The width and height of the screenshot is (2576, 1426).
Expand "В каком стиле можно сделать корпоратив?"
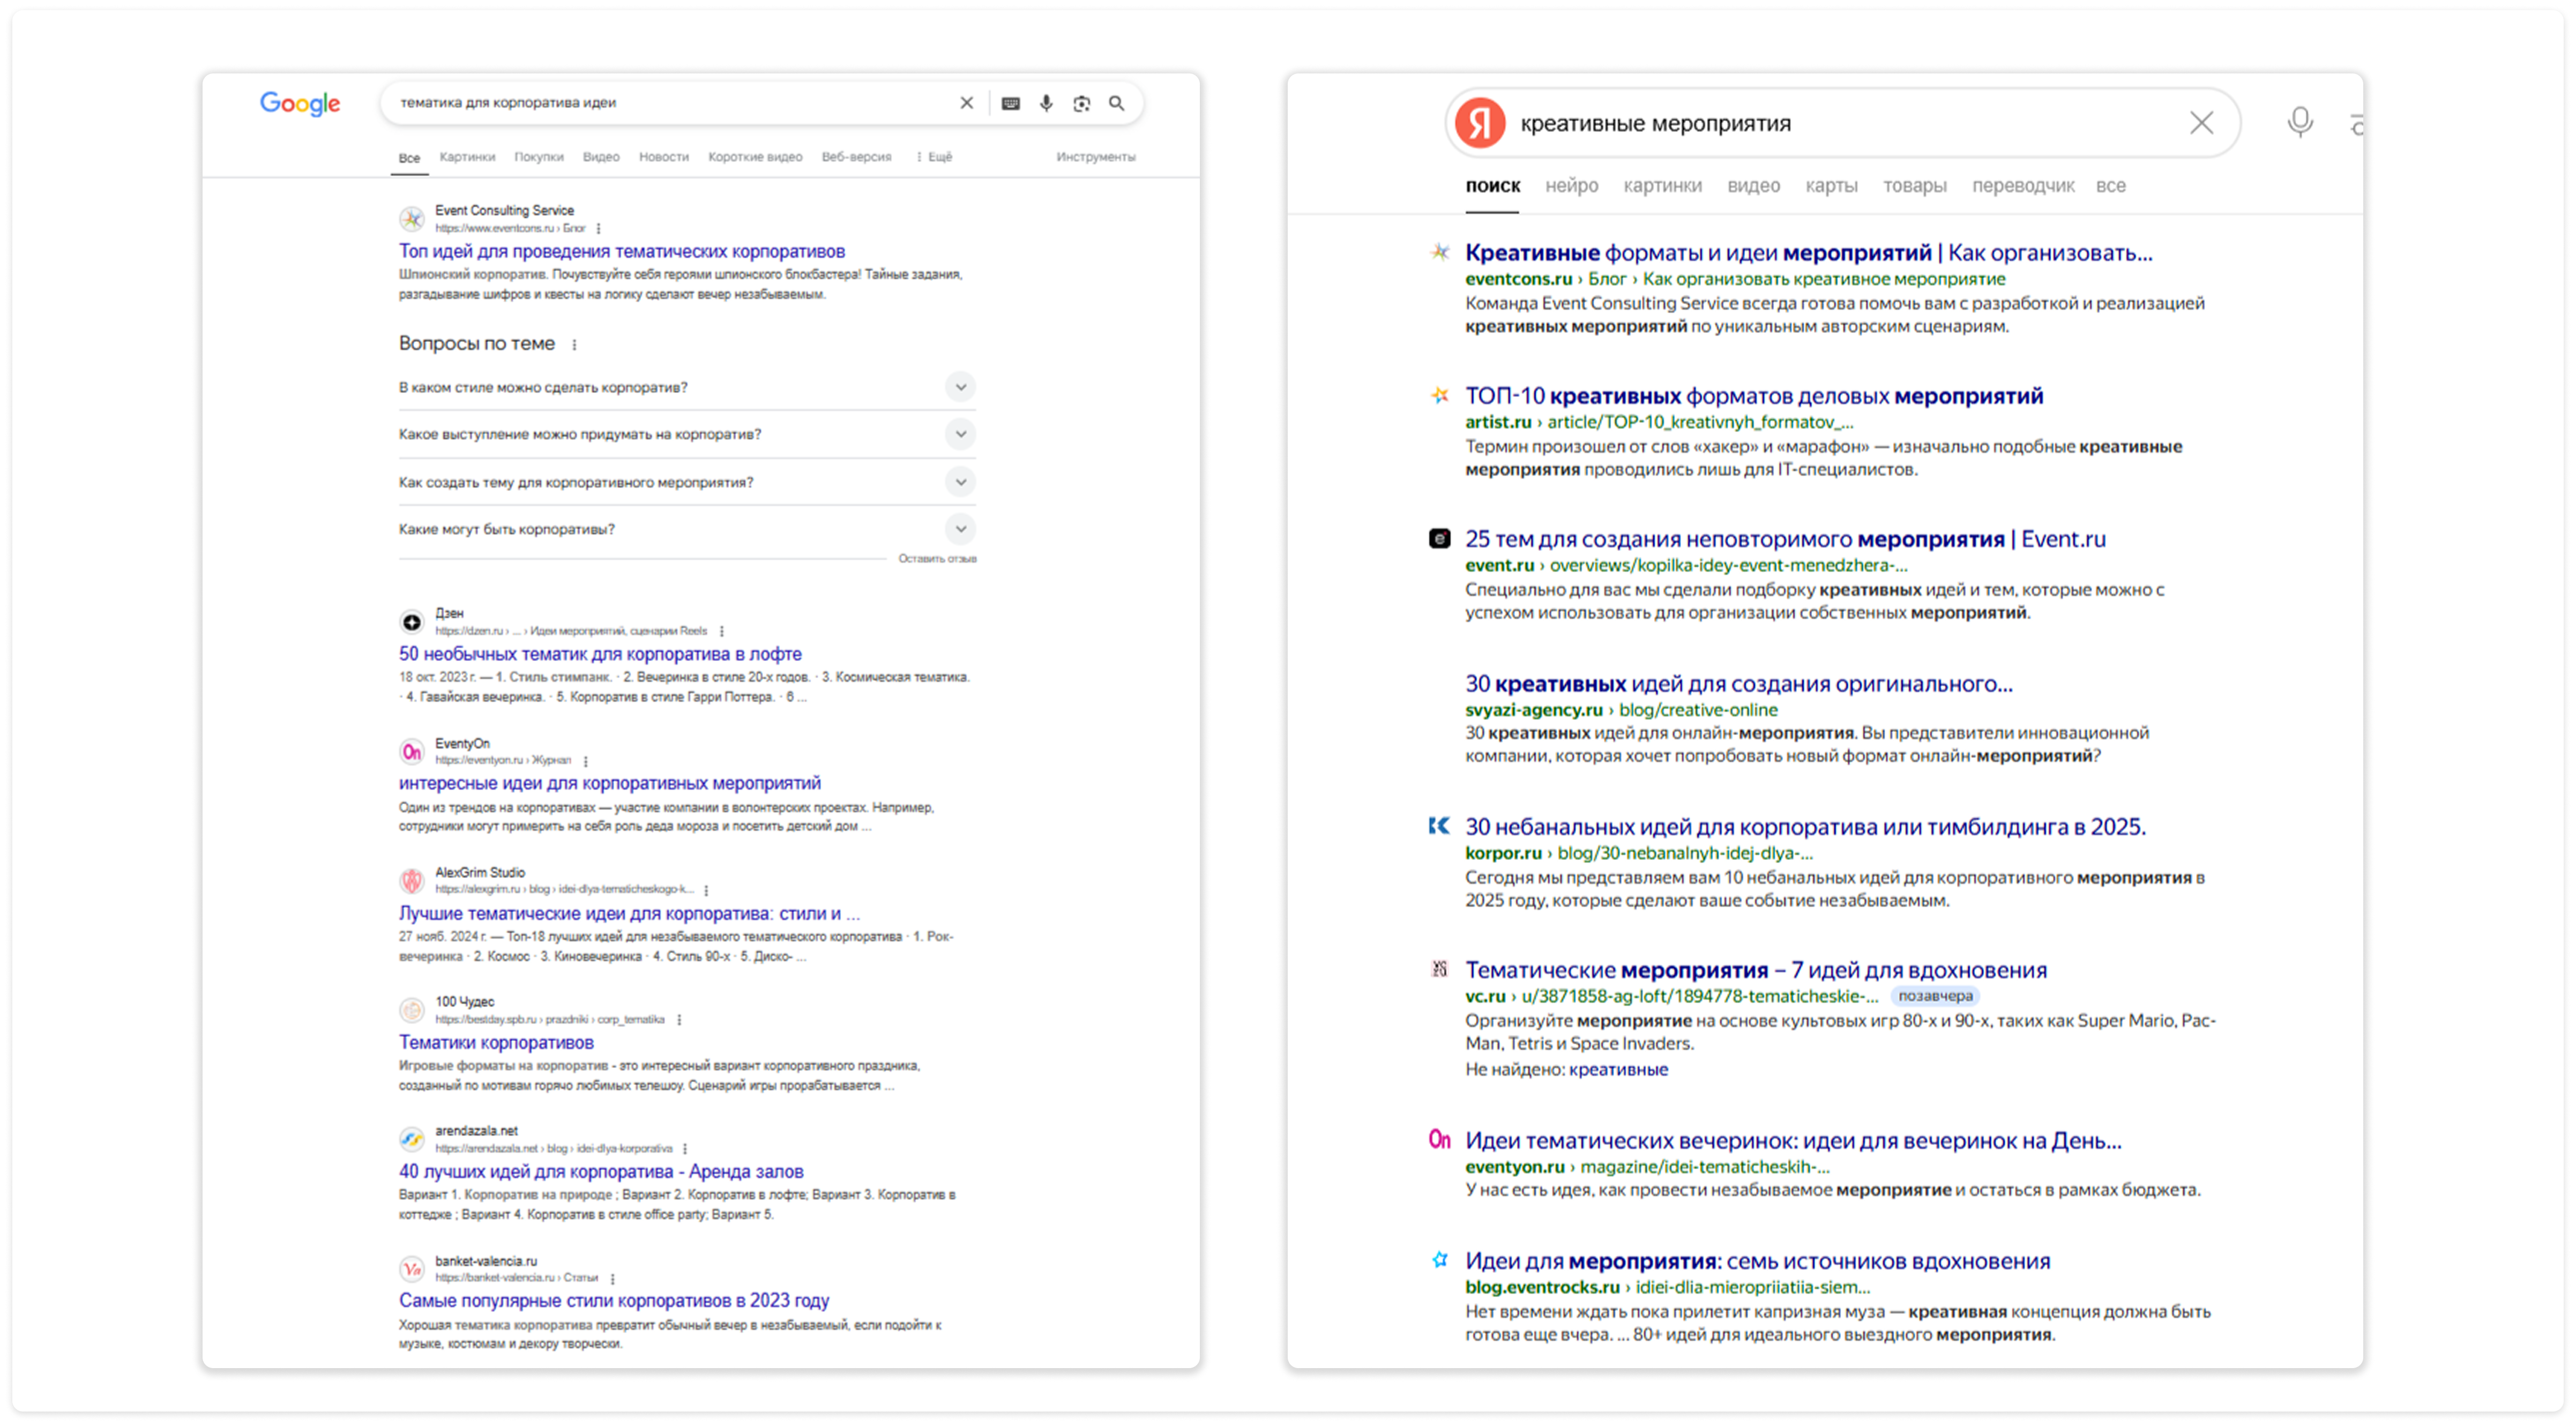[960, 387]
